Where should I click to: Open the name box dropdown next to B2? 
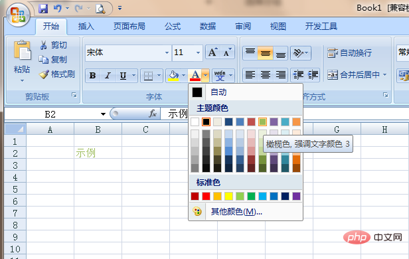tap(103, 114)
